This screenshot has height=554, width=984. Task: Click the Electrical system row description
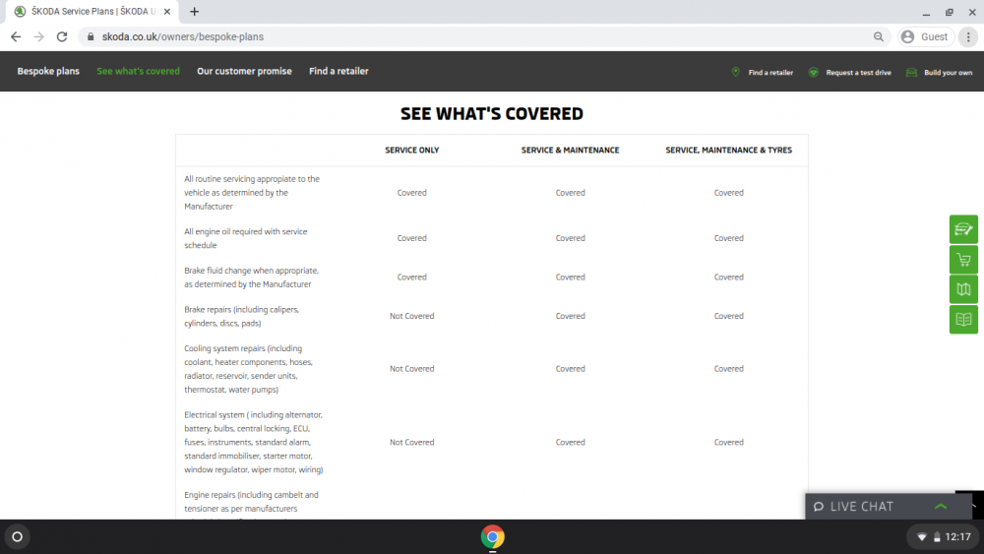click(x=254, y=443)
